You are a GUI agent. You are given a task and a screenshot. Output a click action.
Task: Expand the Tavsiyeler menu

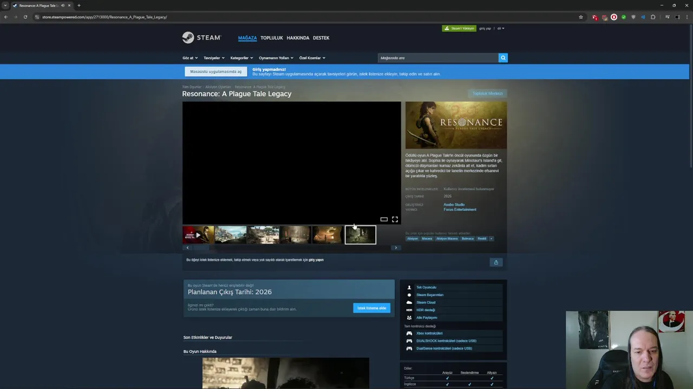coord(214,58)
